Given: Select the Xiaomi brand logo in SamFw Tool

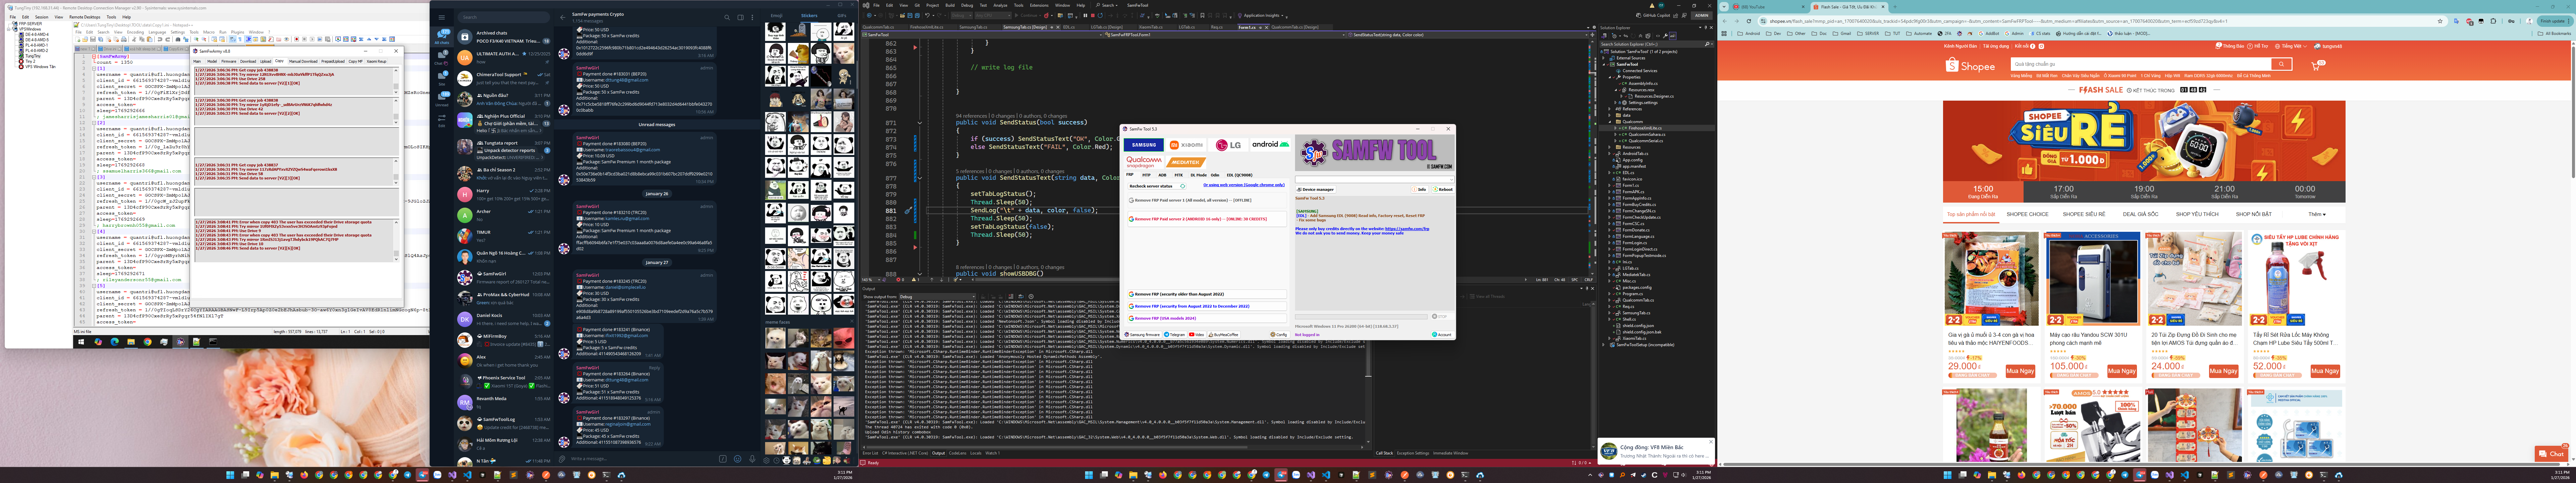Looking at the screenshot, I should tap(1186, 145).
